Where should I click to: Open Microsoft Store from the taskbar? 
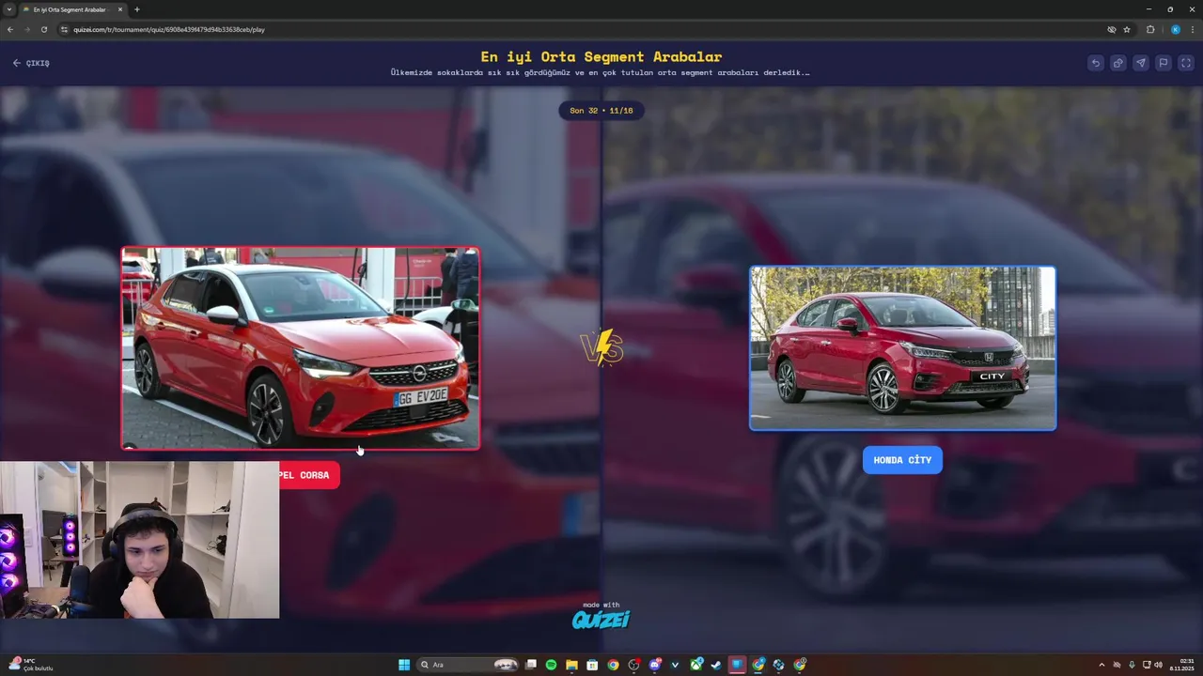(x=593, y=665)
